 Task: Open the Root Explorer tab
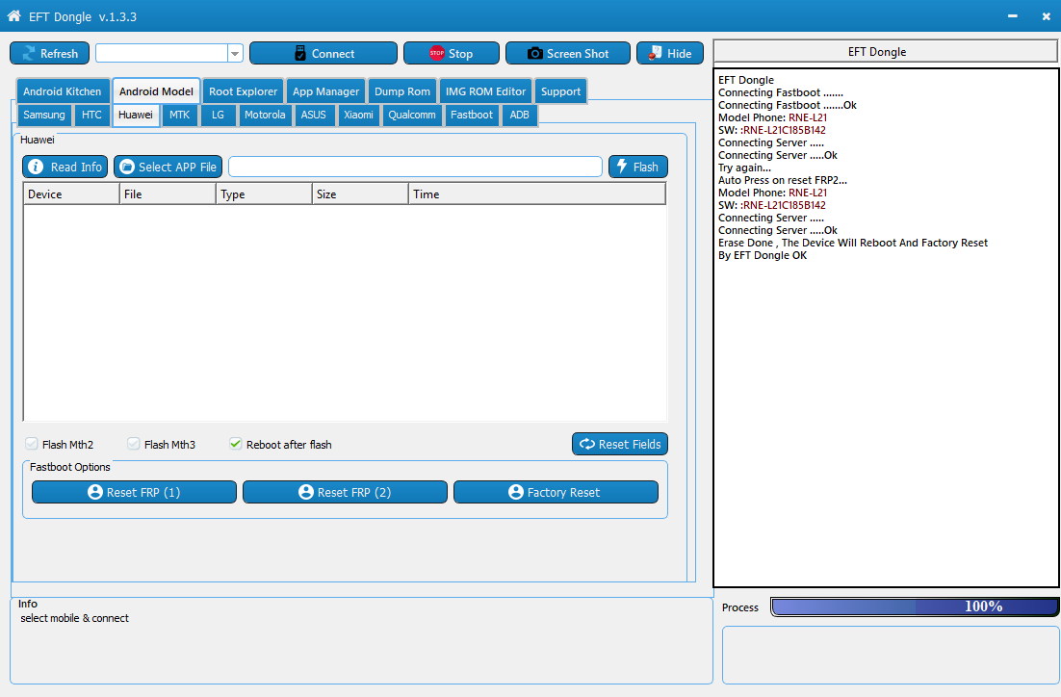243,91
